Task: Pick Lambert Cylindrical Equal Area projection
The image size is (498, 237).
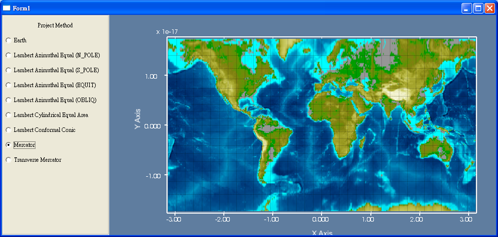Action: pyautogui.click(x=8, y=115)
